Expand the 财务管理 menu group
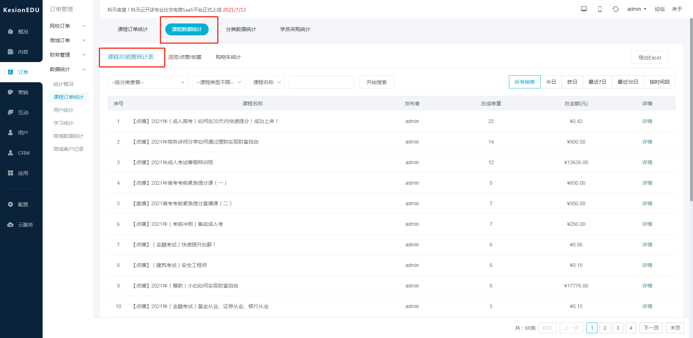Image resolution: width=693 pixels, height=338 pixels. [68, 55]
